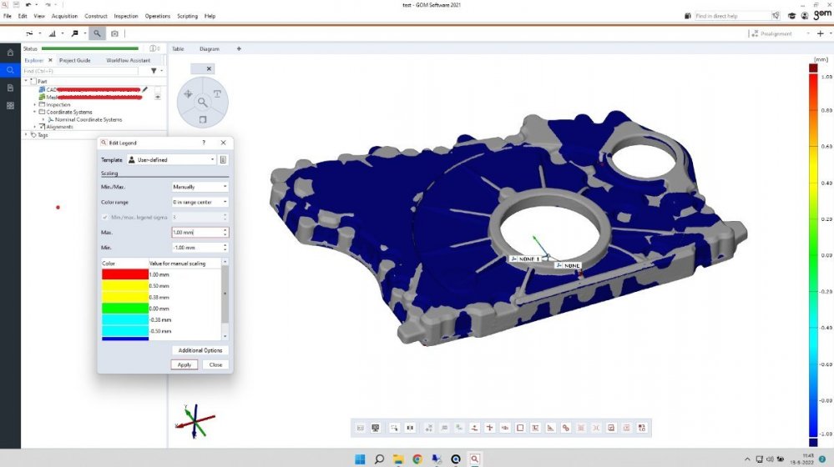Toggle Min./max. legend sigma checkbox
Screen dimensions: 834x467
point(104,217)
